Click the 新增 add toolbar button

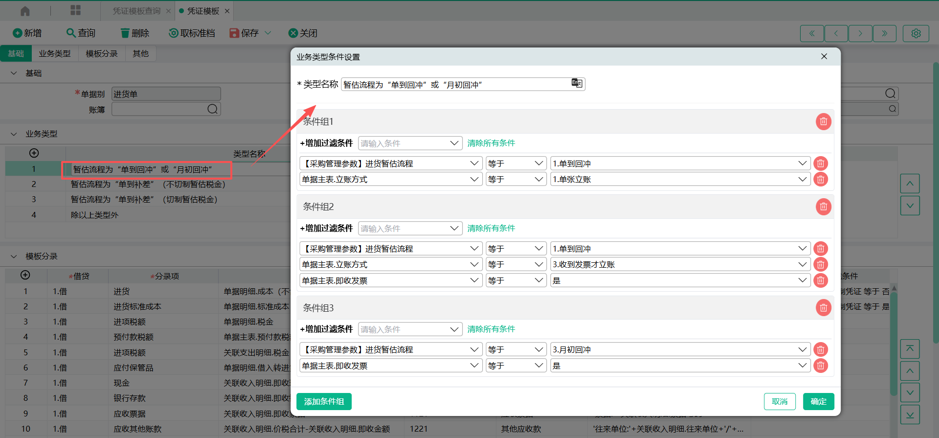pos(27,33)
